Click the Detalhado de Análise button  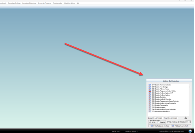159,126
